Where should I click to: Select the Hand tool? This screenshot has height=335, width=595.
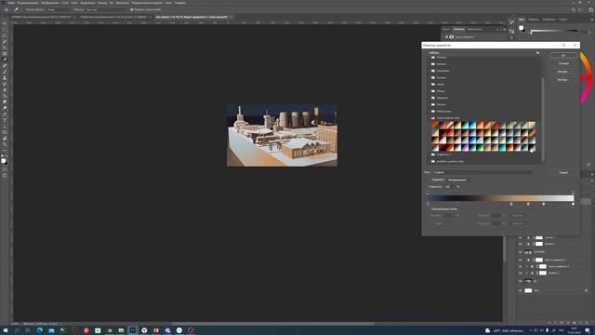pyautogui.click(x=5, y=139)
